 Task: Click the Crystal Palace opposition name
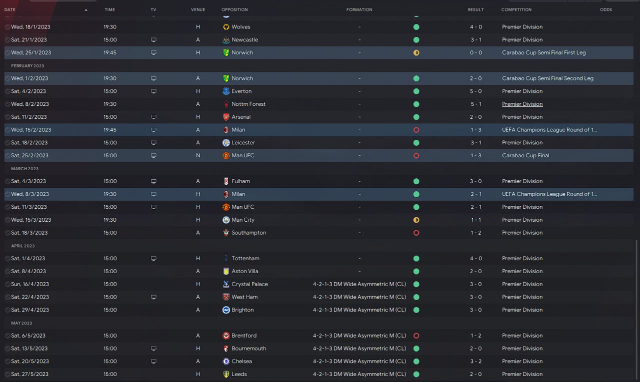pyautogui.click(x=249, y=284)
